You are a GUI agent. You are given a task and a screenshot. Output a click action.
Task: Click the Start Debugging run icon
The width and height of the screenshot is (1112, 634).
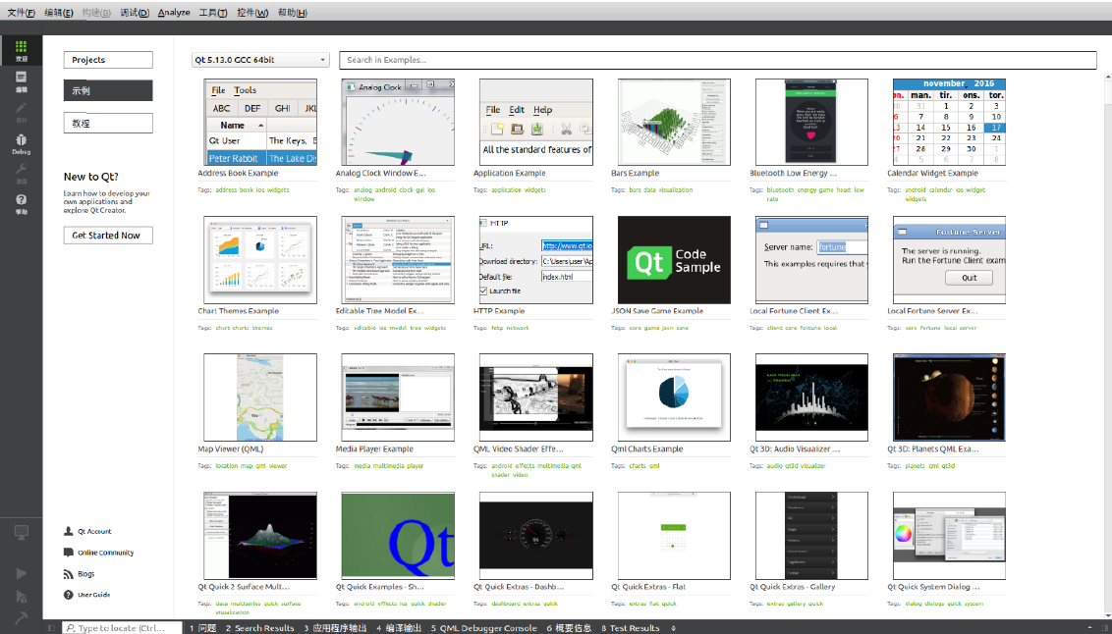(x=22, y=597)
